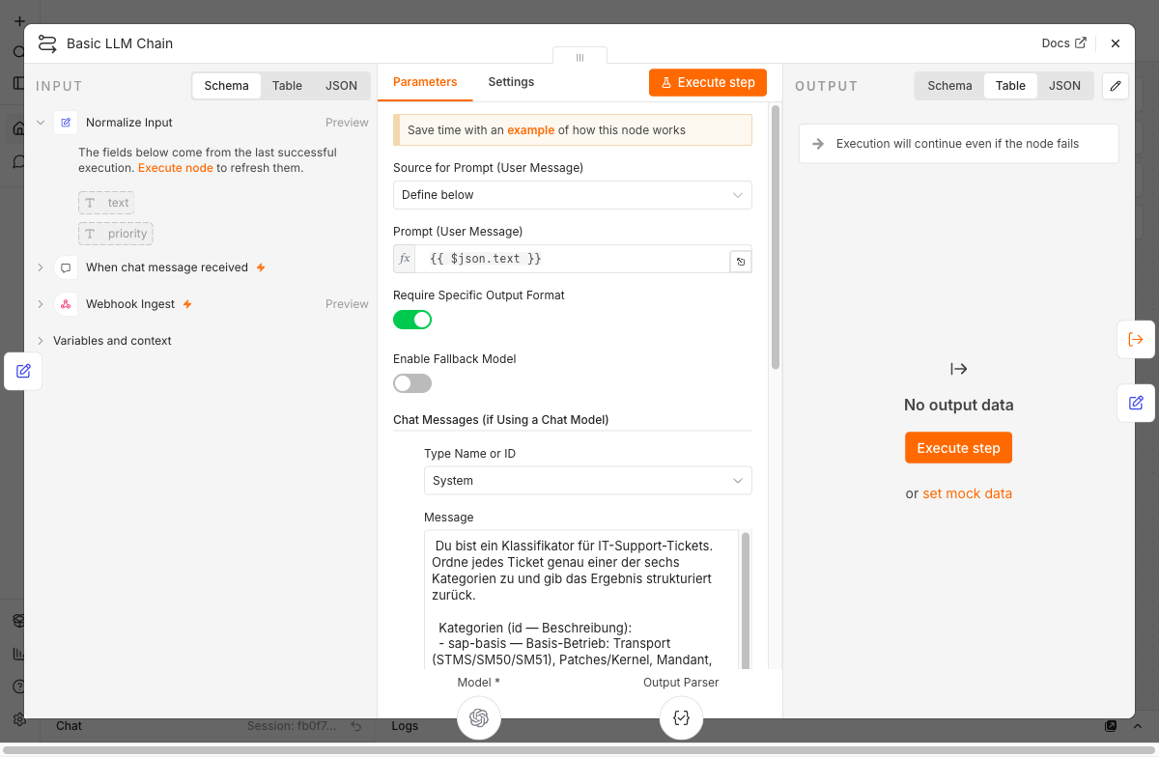
Task: Click the background sidebar home icon
Action: point(18,128)
